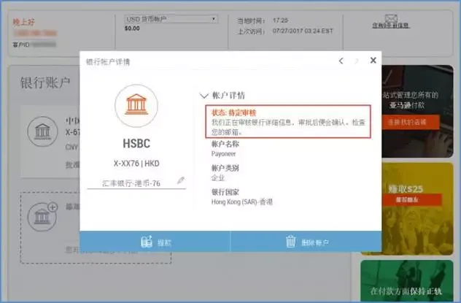Image resolution: width=461 pixels, height=303 pixels.
Task: Click the orange Amazon connect button in banner
Action: point(411,123)
